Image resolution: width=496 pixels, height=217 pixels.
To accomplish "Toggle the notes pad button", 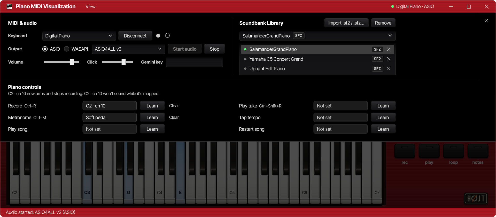I will 478,151.
